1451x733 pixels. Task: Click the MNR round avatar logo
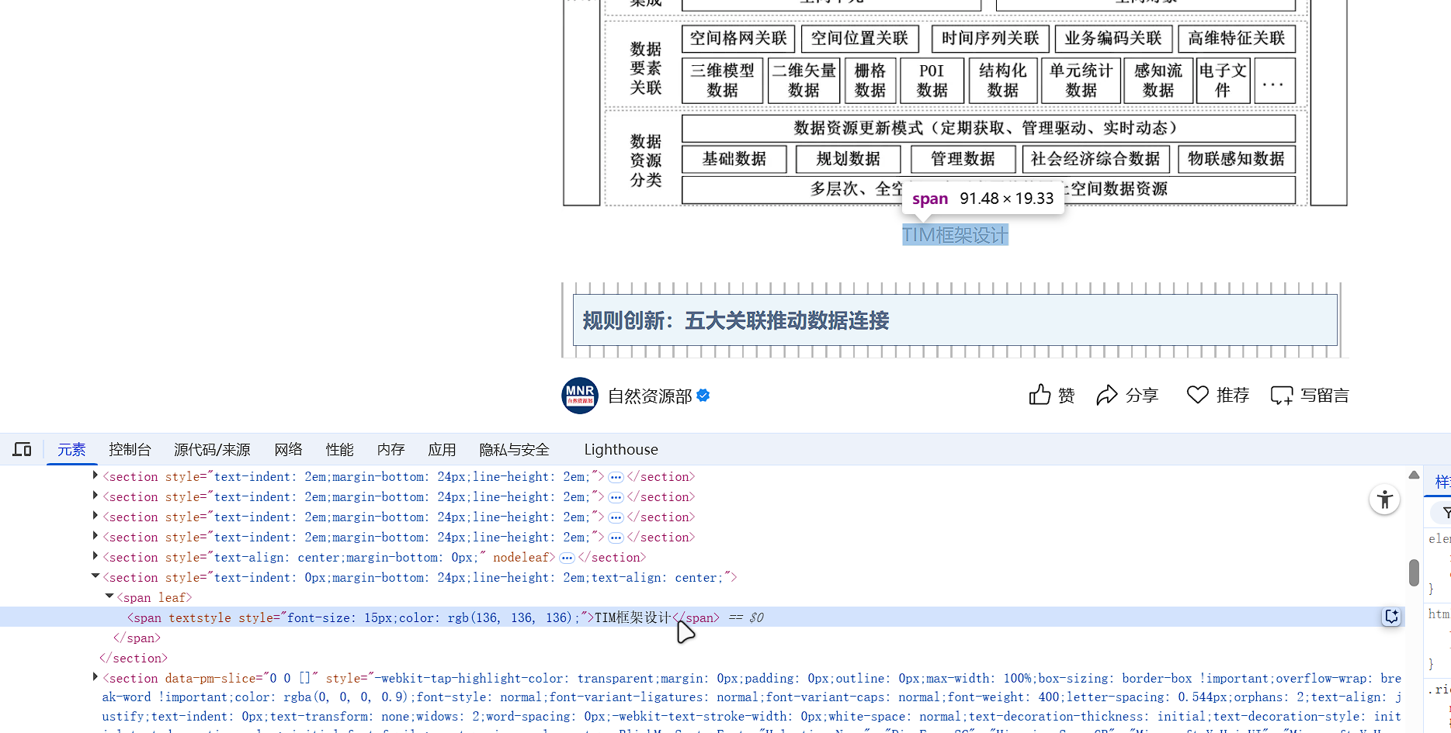pyautogui.click(x=580, y=396)
